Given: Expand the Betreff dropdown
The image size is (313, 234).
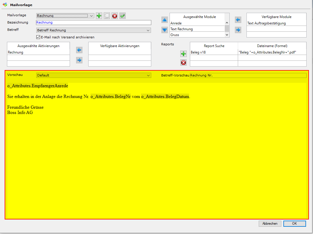Looking at the screenshot, I should pyautogui.click(x=148, y=30).
